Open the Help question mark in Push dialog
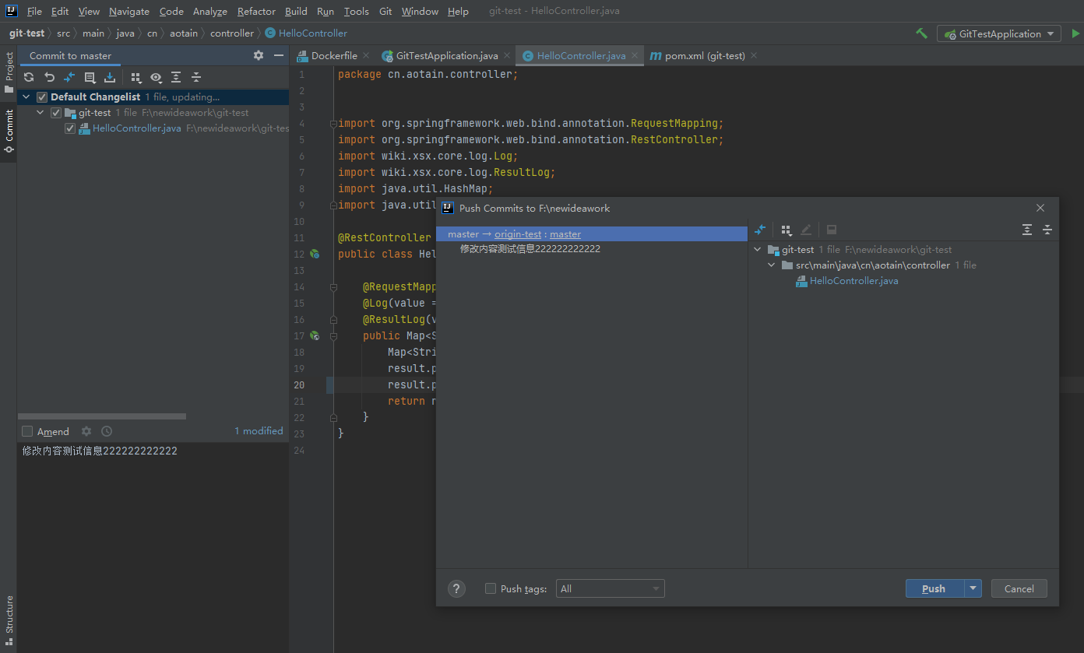 (x=456, y=588)
